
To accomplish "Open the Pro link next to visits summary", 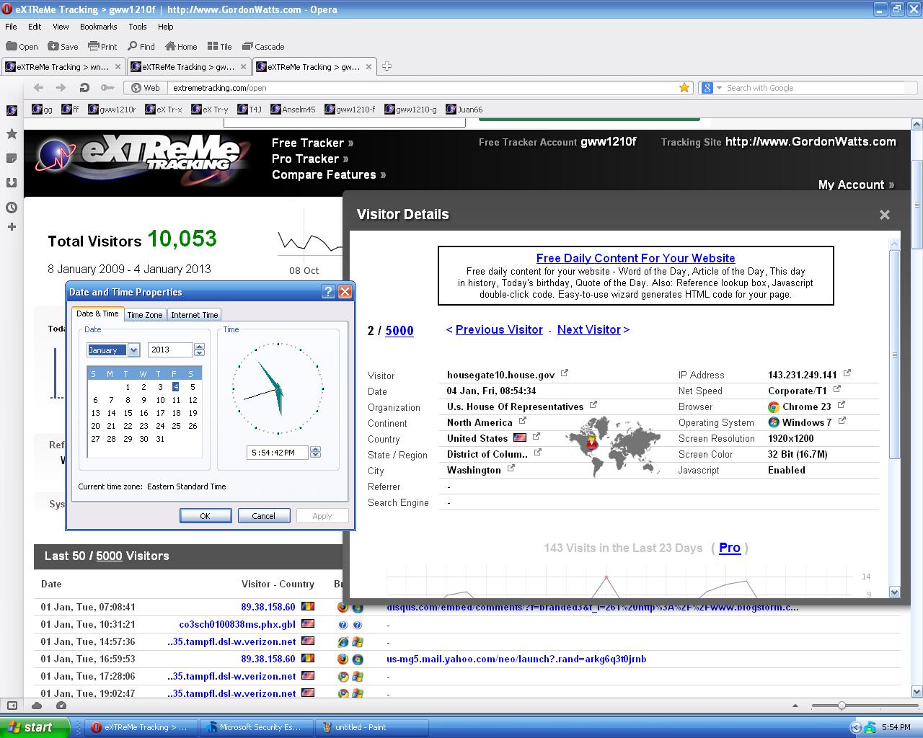I will [x=730, y=548].
